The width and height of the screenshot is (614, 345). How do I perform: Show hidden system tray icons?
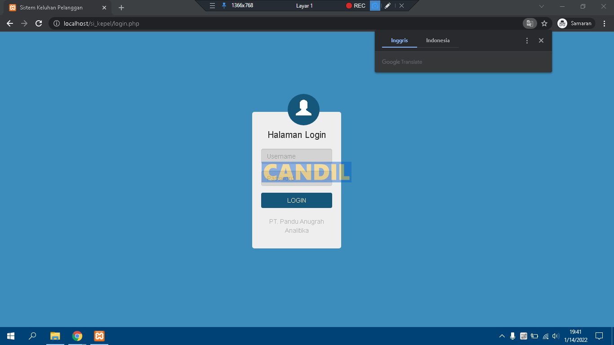click(x=502, y=336)
